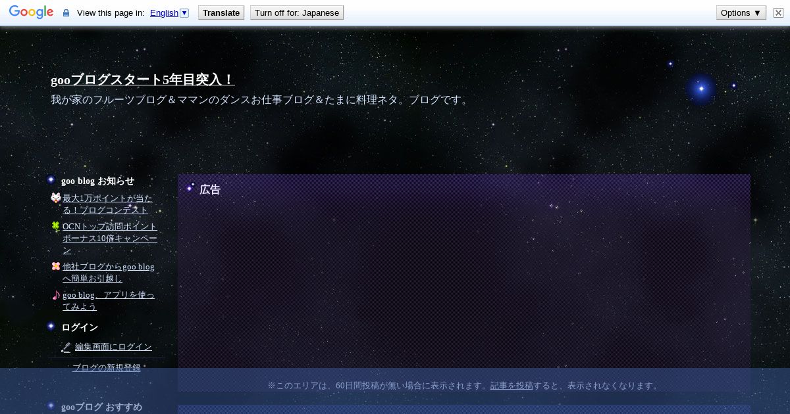Close the Google translate bar
The width and height of the screenshot is (790, 414).
click(x=778, y=12)
